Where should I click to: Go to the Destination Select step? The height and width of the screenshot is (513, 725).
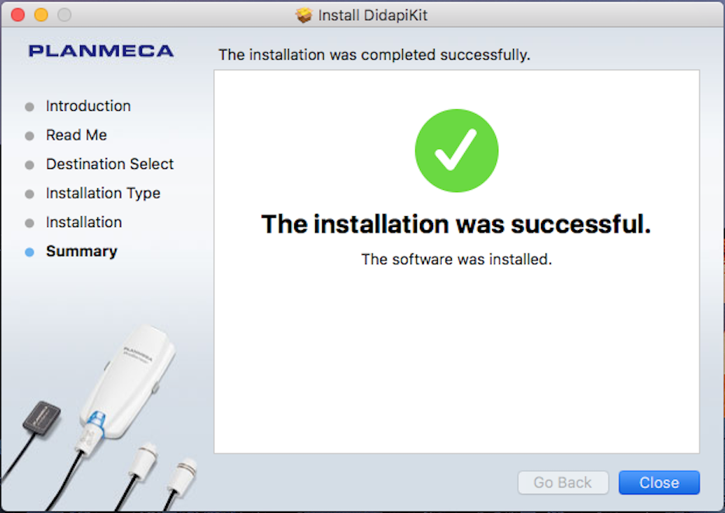(x=109, y=164)
